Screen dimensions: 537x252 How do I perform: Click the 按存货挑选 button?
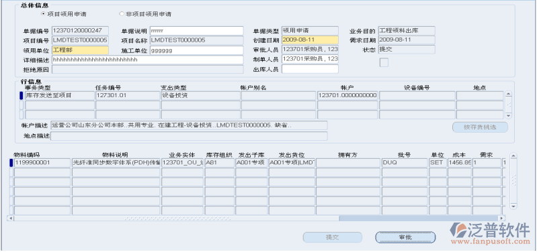[480, 127]
